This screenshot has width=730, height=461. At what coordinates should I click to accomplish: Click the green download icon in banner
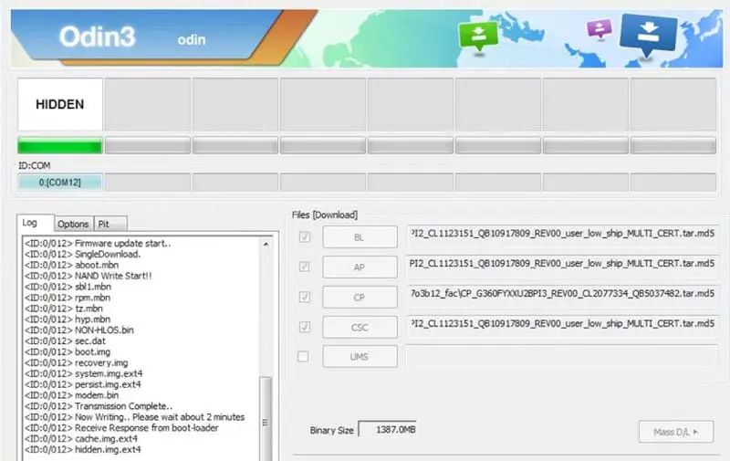tap(478, 37)
